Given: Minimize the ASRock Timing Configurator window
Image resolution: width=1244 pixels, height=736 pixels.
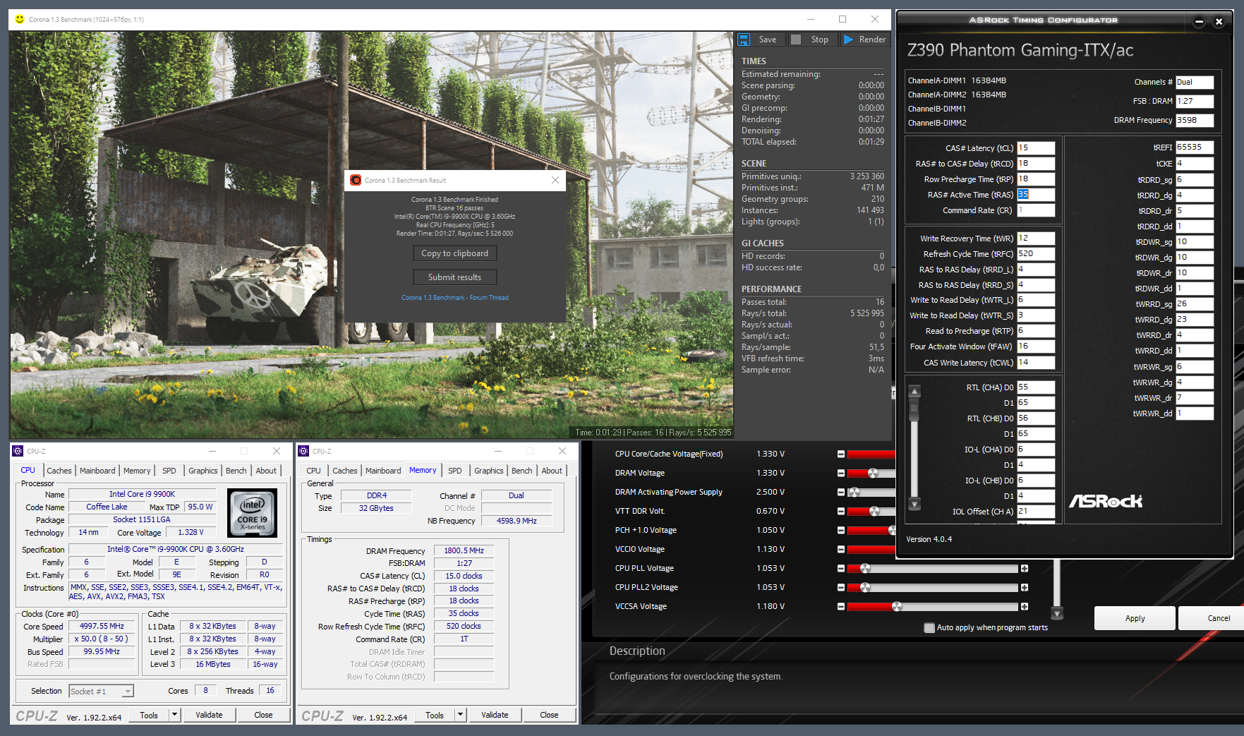Looking at the screenshot, I should pos(1199,22).
